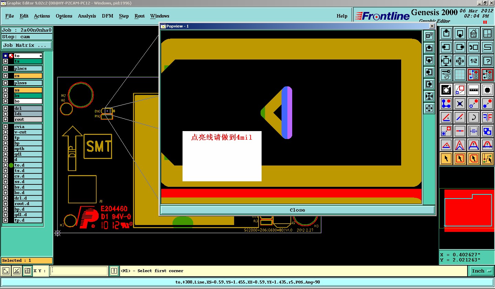Click the pan right arrow icon
The image size is (495, 289).
point(460,47)
